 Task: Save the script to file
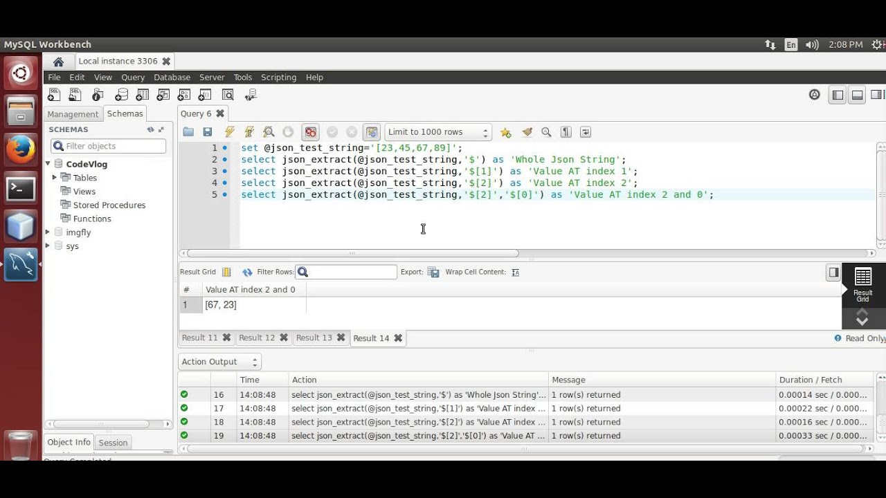click(x=207, y=132)
